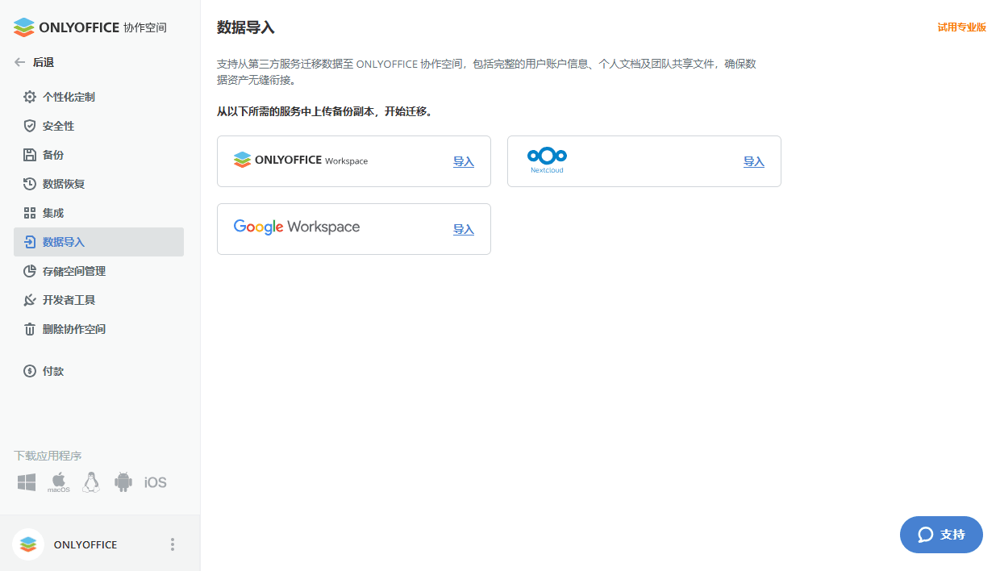
Task: Open 备份 settings
Action: (98, 155)
